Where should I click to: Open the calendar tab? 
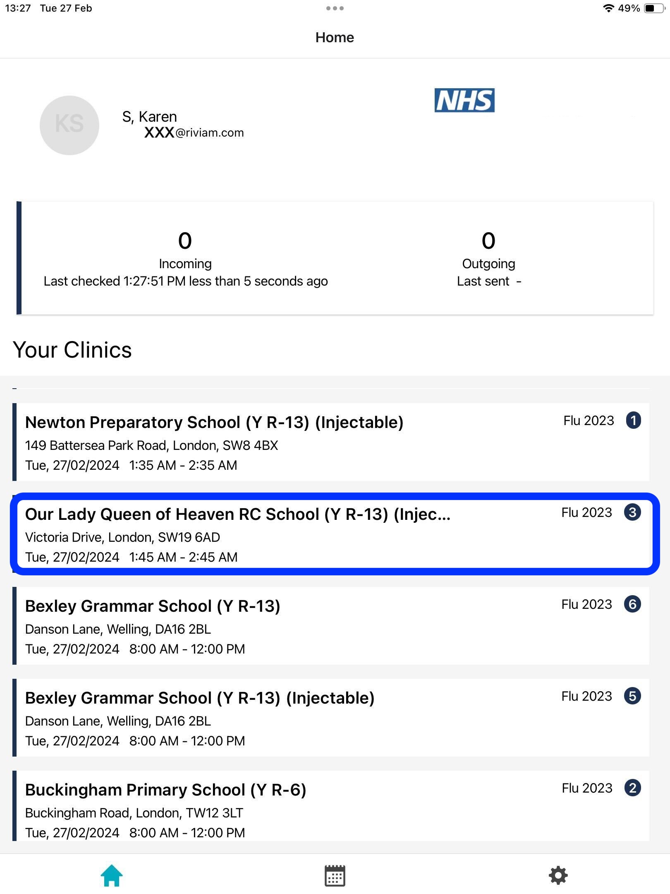tap(335, 875)
